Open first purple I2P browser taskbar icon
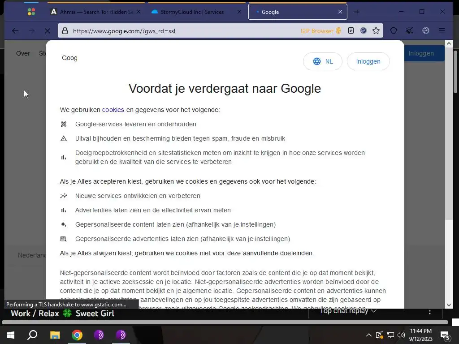Screen dimensions: 459x344 99,335
